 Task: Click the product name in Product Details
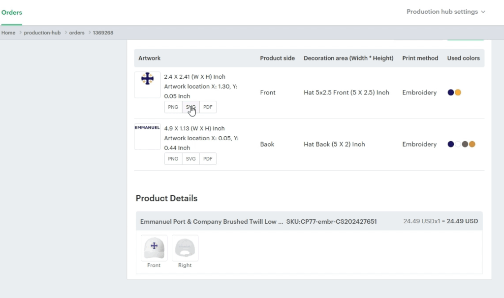click(x=212, y=222)
